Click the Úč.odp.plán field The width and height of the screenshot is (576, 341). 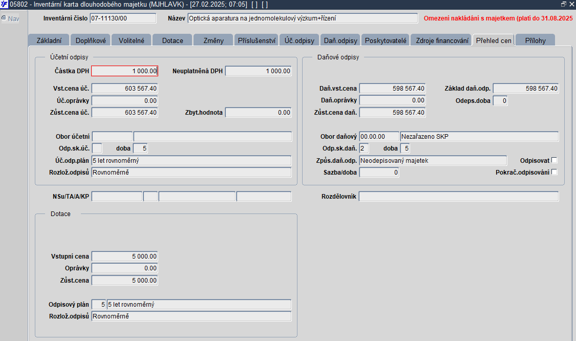click(191, 161)
